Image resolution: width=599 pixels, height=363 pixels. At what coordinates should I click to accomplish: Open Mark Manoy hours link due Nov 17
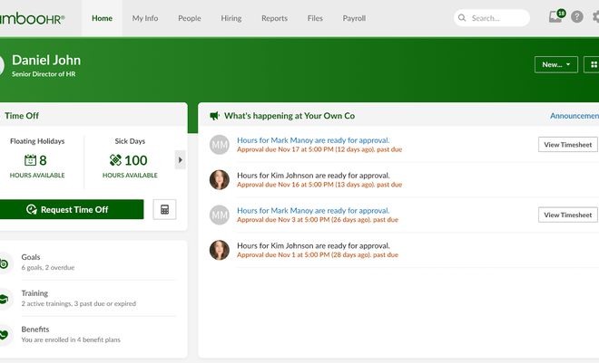tap(313, 140)
